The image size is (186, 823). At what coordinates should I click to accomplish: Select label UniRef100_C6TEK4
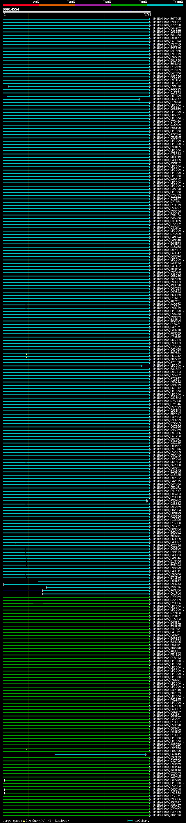tap(167, 41)
